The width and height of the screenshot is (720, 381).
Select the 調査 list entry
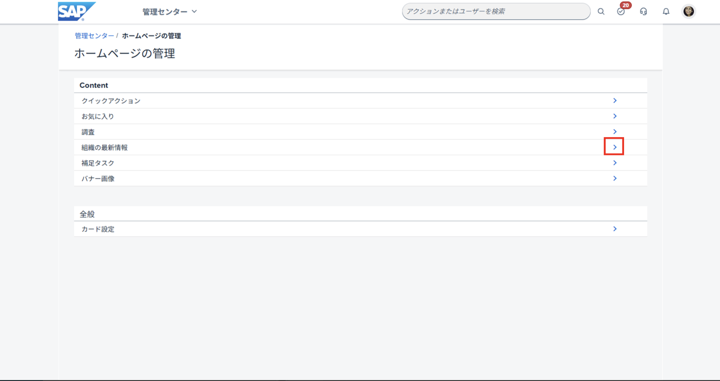click(88, 132)
